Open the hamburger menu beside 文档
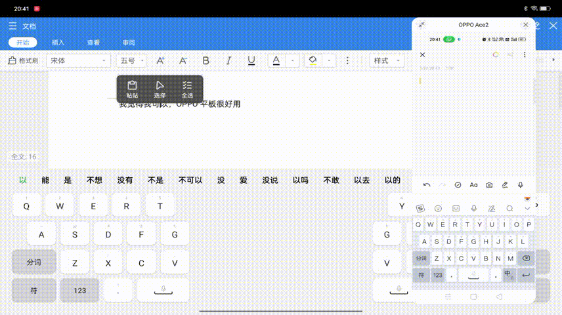This screenshot has width=562, height=315. [x=12, y=26]
